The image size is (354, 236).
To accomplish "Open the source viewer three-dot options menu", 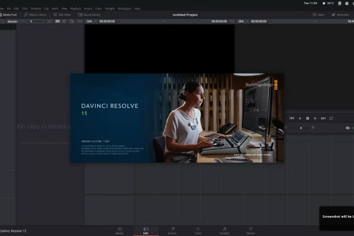I will coord(231,21).
